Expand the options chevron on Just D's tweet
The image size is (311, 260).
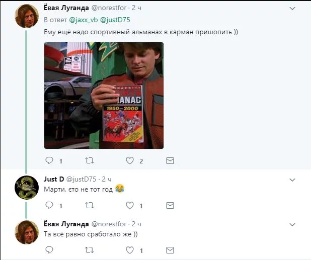coord(292,180)
